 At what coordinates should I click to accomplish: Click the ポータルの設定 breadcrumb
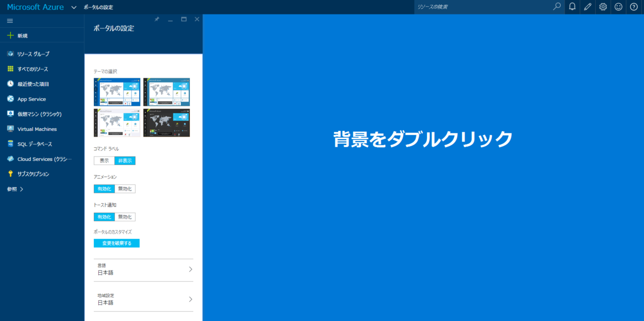[x=98, y=8]
